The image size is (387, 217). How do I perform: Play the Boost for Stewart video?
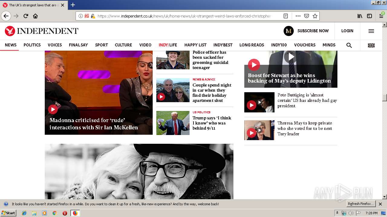click(254, 64)
